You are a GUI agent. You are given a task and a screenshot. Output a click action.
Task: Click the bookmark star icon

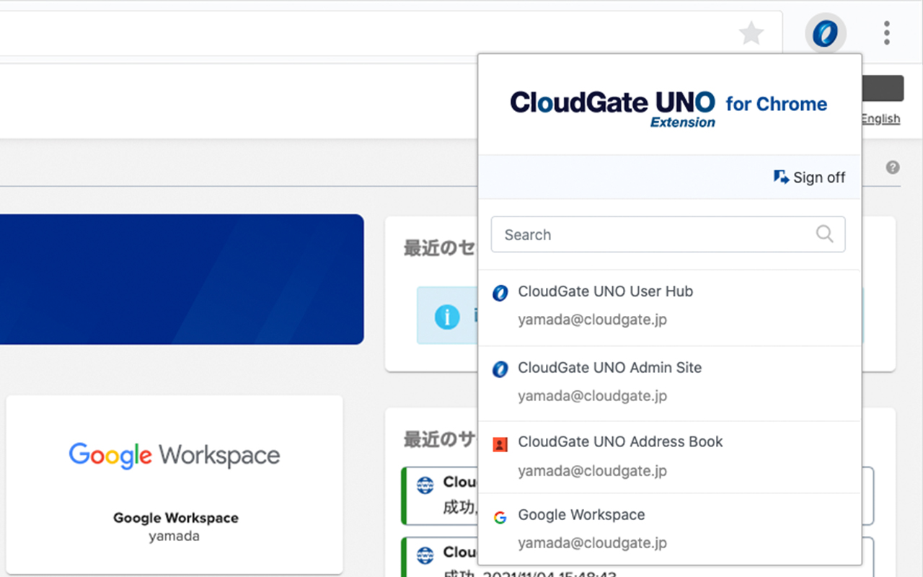point(751,32)
